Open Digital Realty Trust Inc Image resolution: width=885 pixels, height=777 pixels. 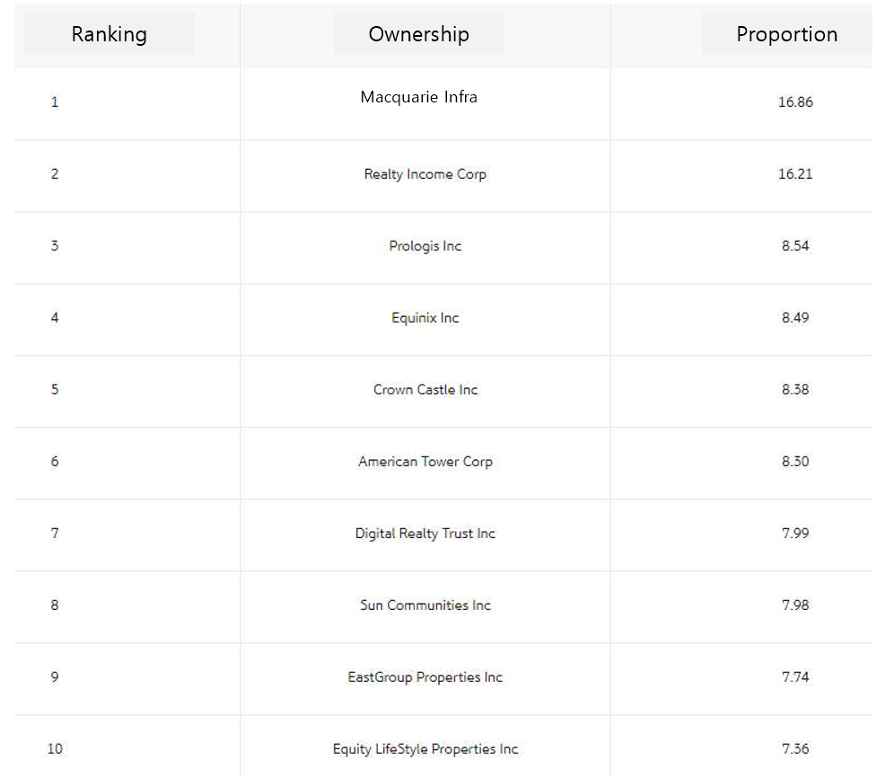pyautogui.click(x=425, y=533)
